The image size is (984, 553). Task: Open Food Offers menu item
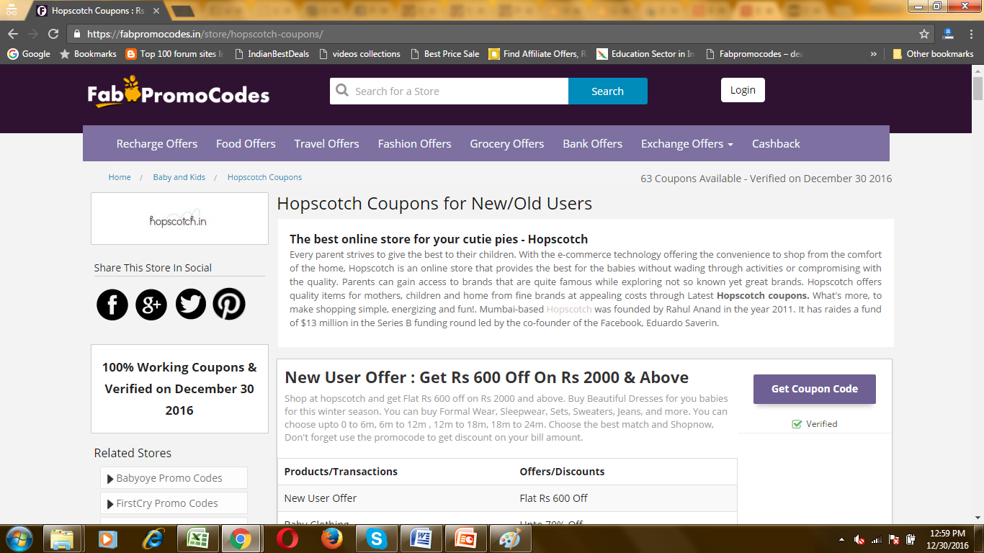[246, 144]
